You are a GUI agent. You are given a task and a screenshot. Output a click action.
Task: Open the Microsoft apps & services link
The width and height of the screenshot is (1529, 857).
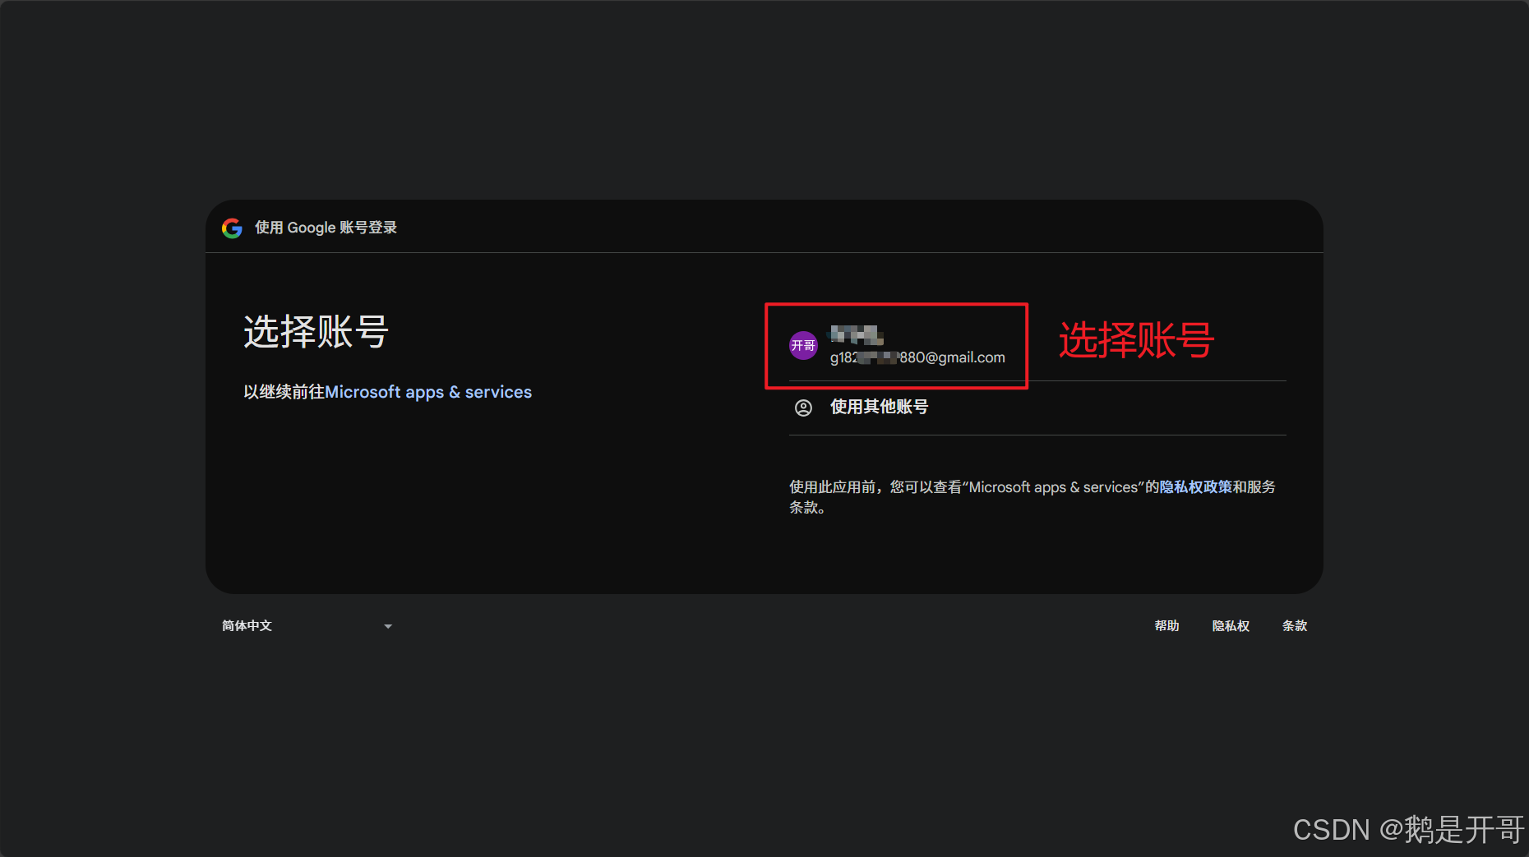[x=428, y=392]
